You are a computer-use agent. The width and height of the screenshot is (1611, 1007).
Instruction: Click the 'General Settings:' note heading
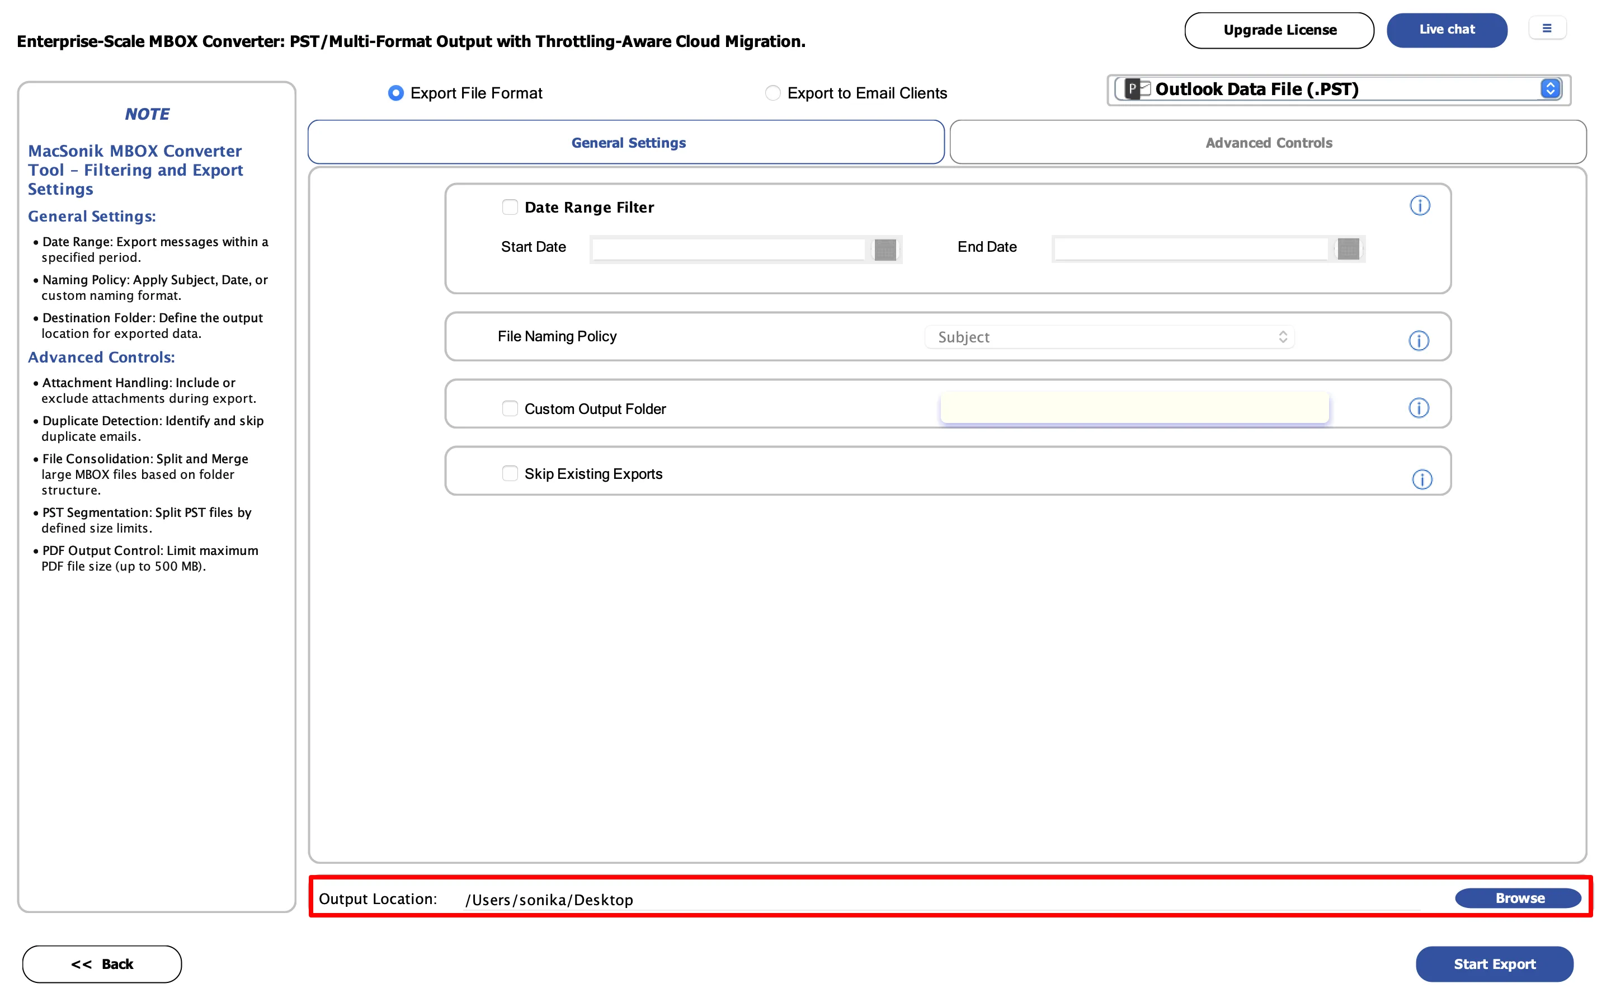tap(92, 217)
